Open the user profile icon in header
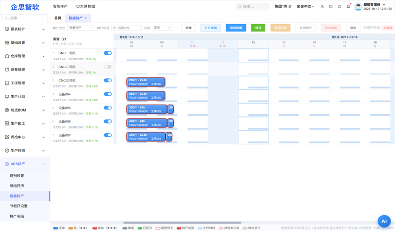Viewport: 395px width, 232px height. (322, 6)
